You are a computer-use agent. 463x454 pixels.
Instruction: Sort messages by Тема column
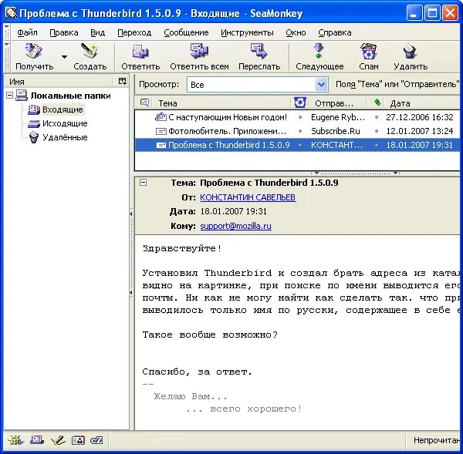(x=221, y=103)
